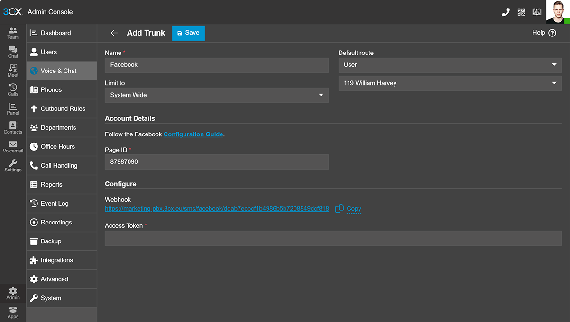Open Outbound Rules menu item

(62, 109)
